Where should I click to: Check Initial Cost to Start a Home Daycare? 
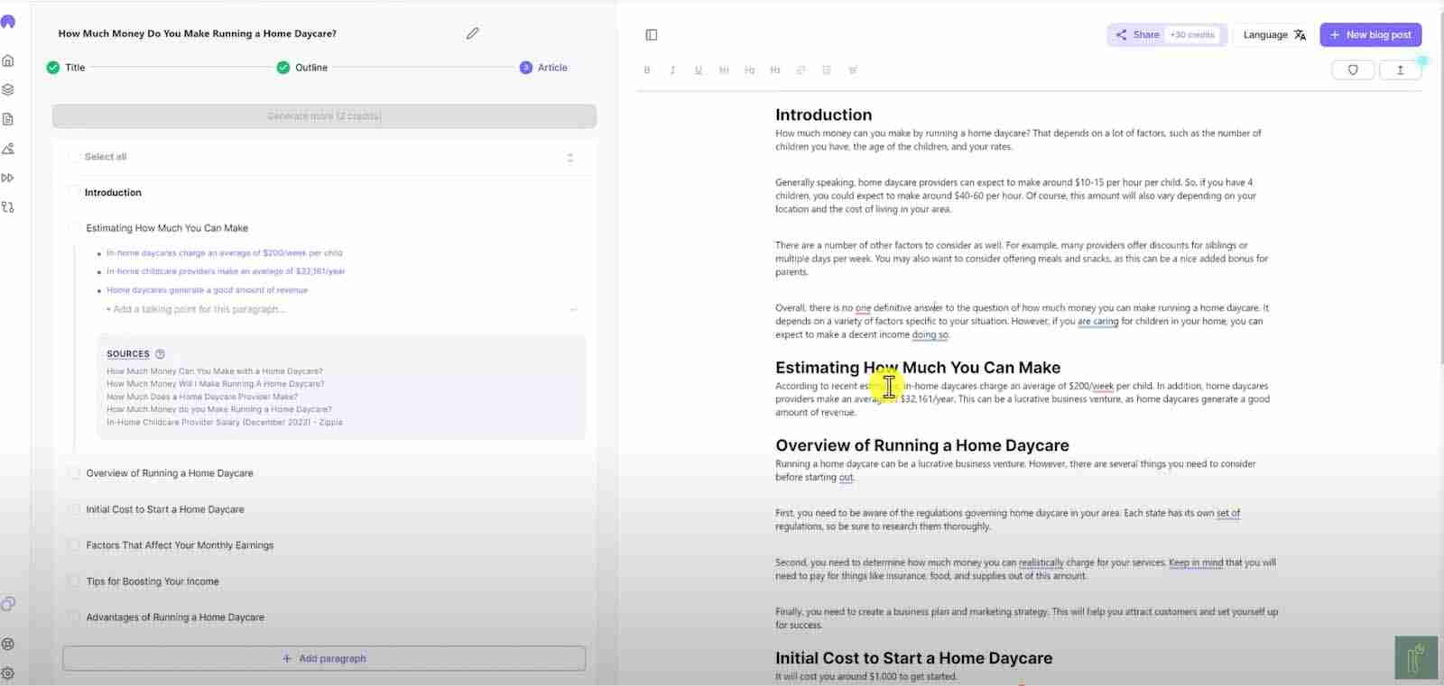[x=75, y=509]
